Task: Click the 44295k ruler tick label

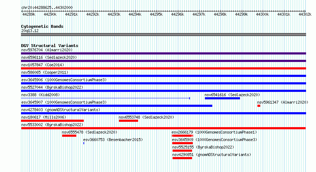Action: coord(156,14)
